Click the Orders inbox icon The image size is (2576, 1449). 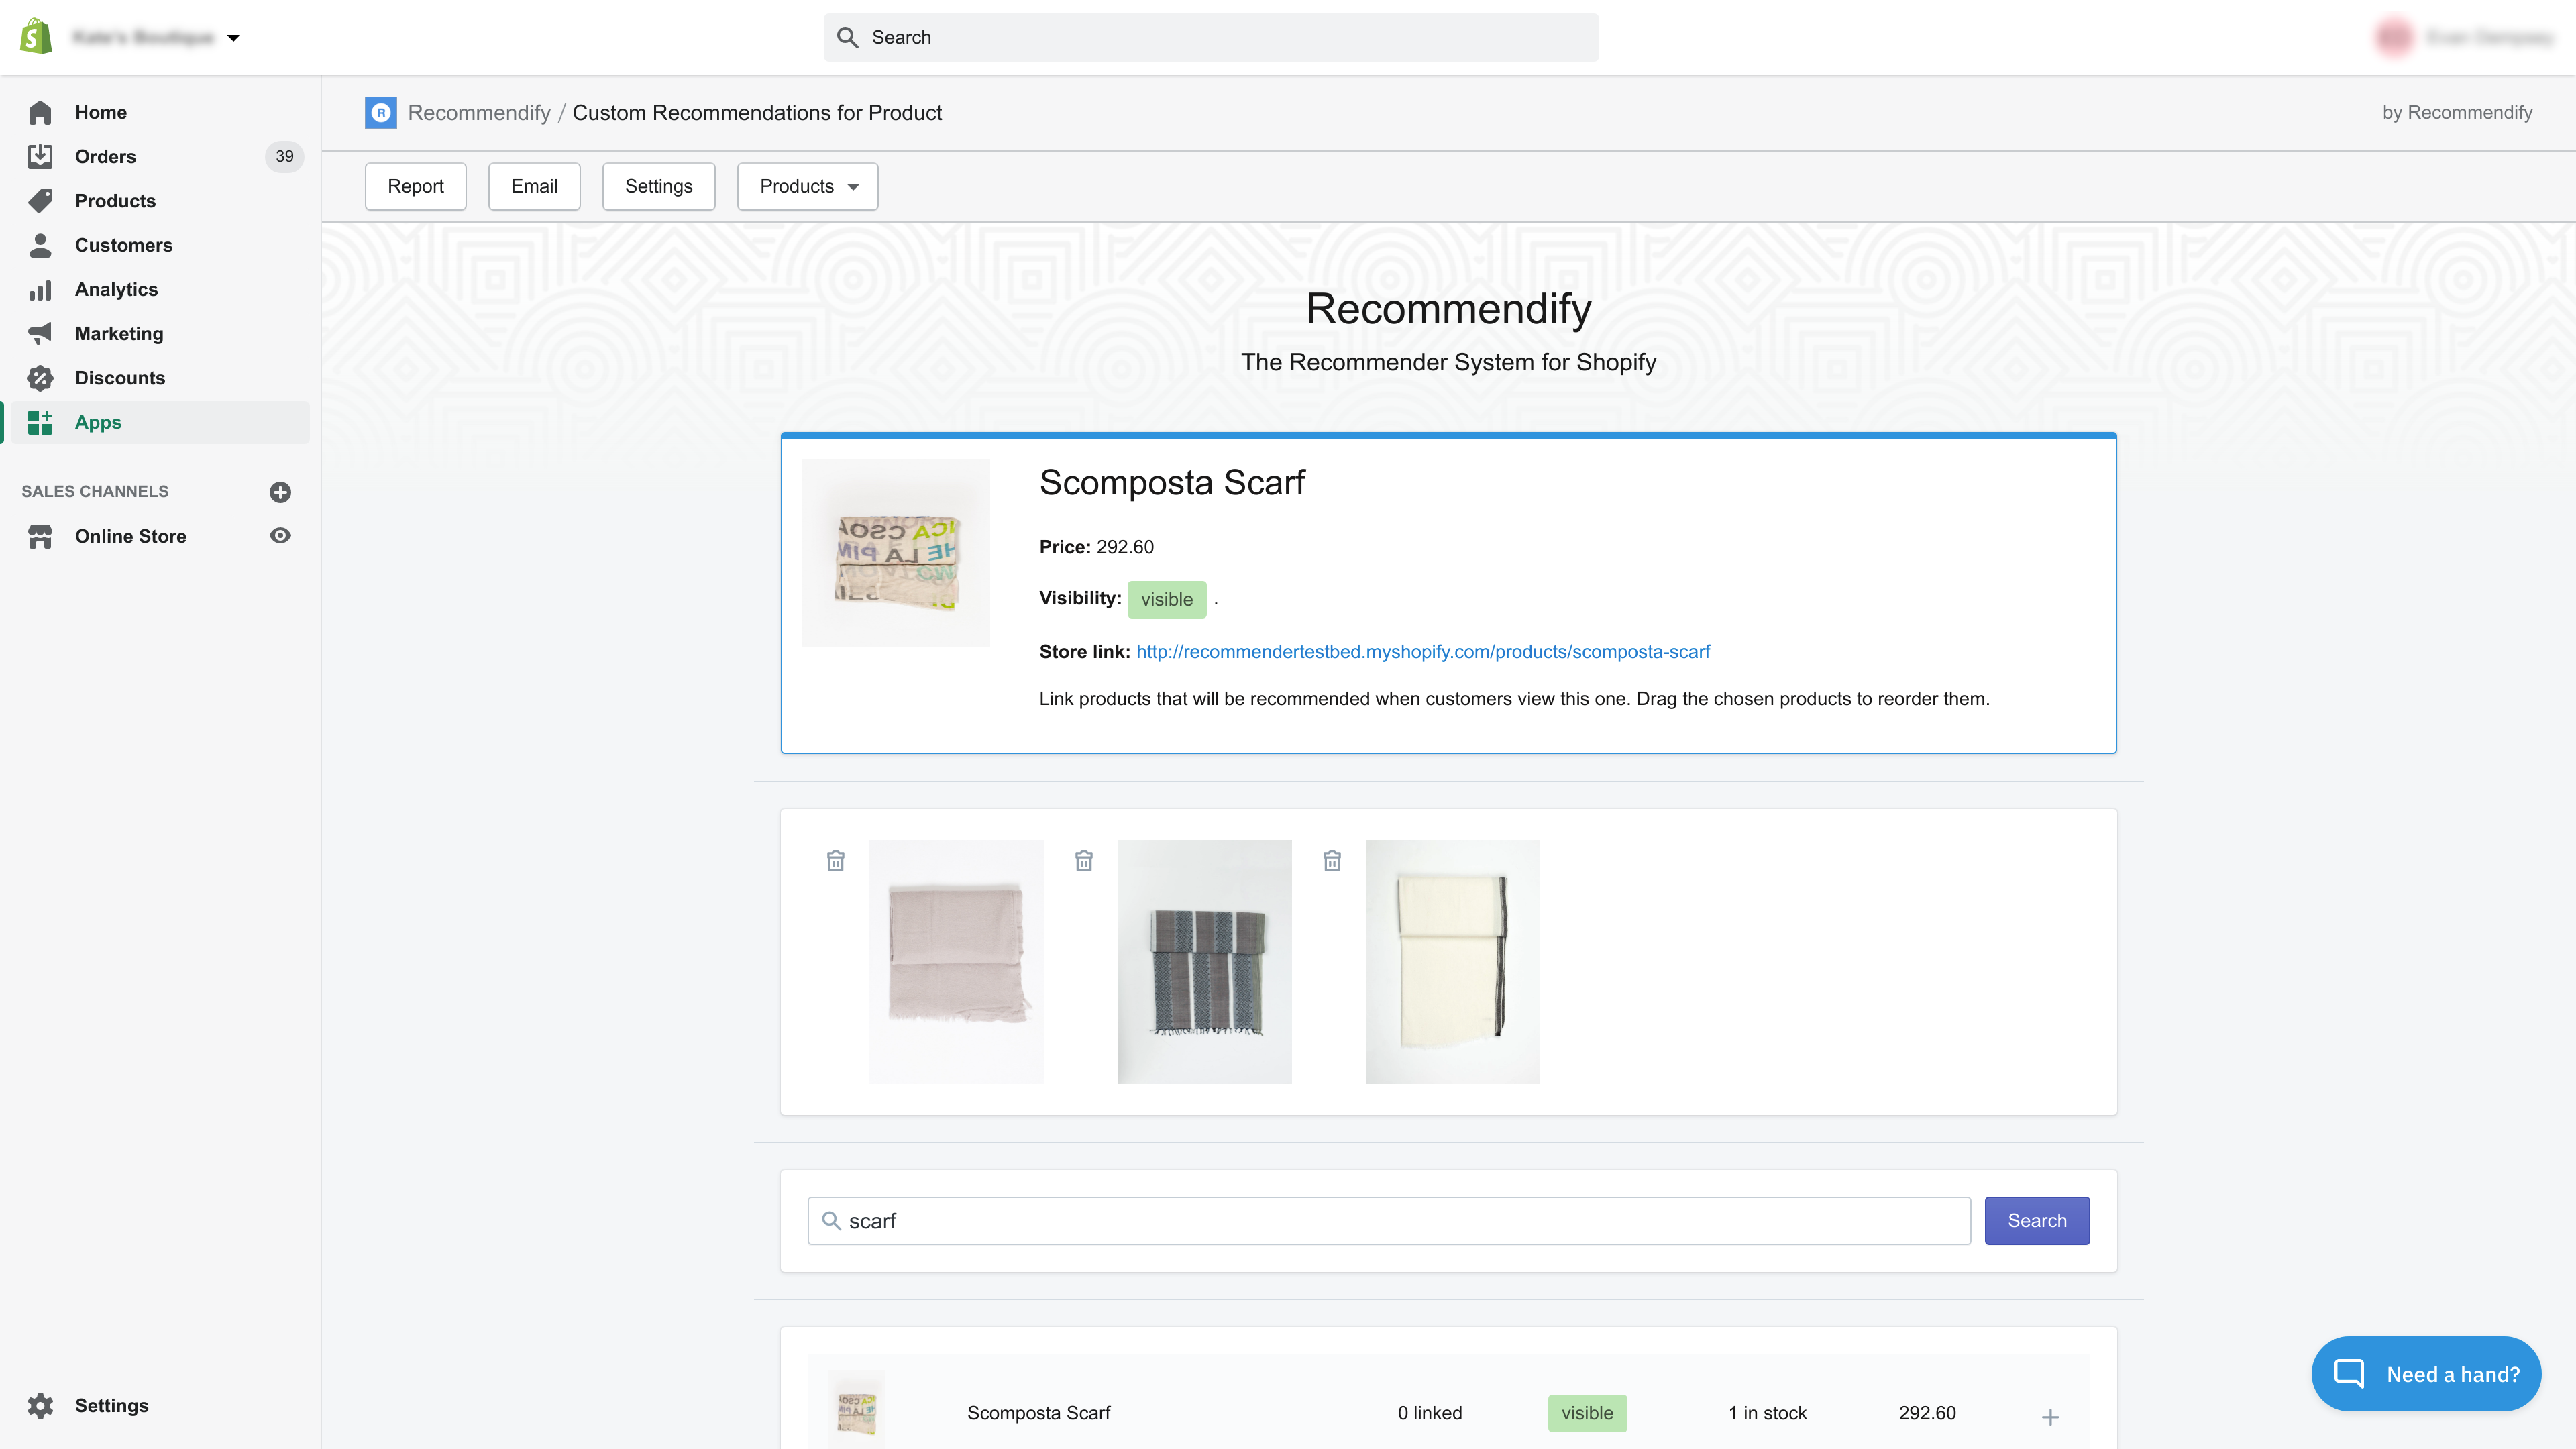(40, 156)
